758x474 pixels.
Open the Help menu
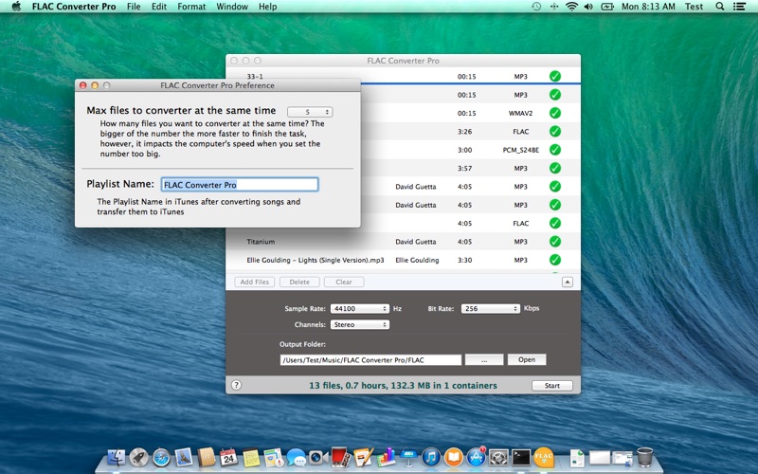click(268, 7)
